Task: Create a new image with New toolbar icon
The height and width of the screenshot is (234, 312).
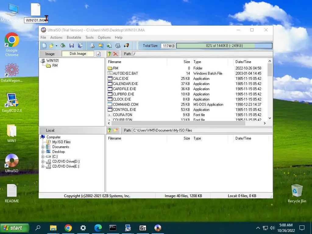Action: [x=44, y=46]
